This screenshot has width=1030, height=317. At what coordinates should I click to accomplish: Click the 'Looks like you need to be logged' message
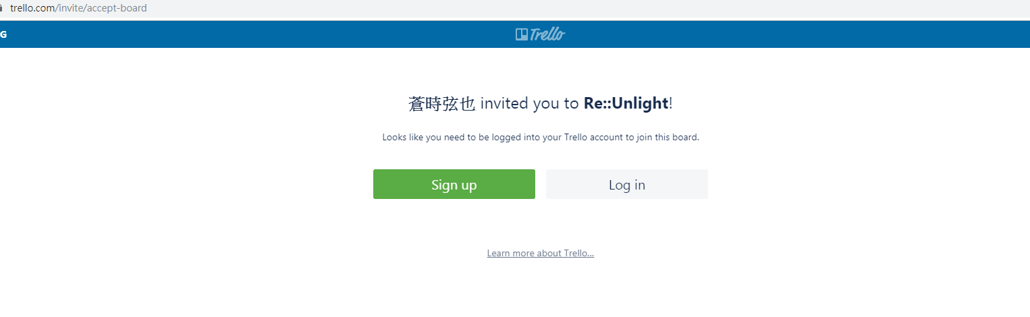pyautogui.click(x=541, y=138)
